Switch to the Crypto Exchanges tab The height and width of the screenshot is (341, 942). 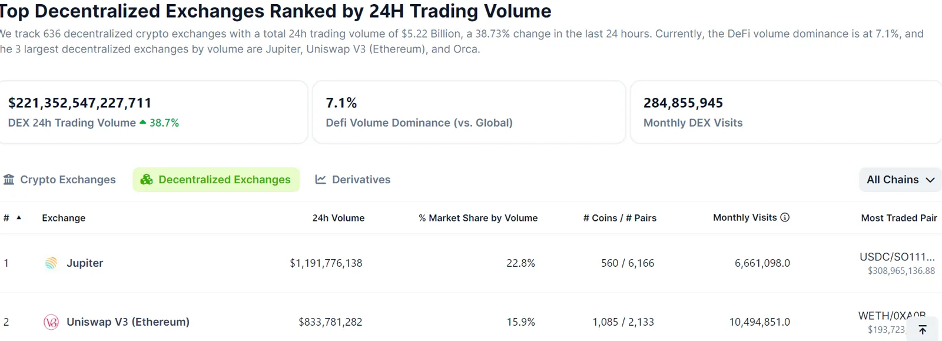point(68,180)
